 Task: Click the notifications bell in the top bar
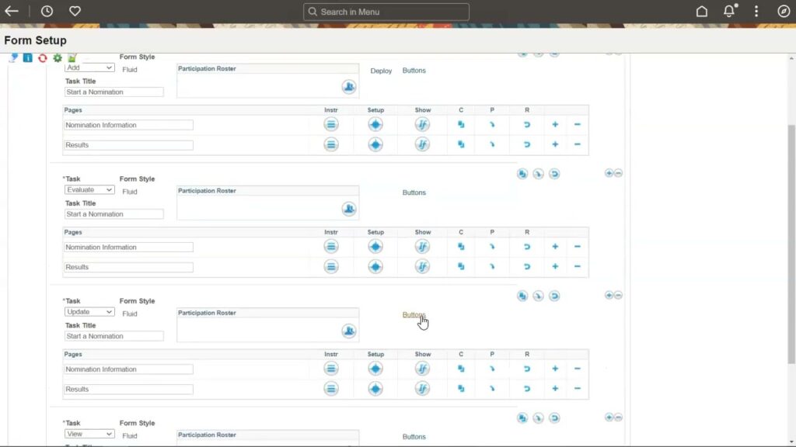click(x=728, y=11)
